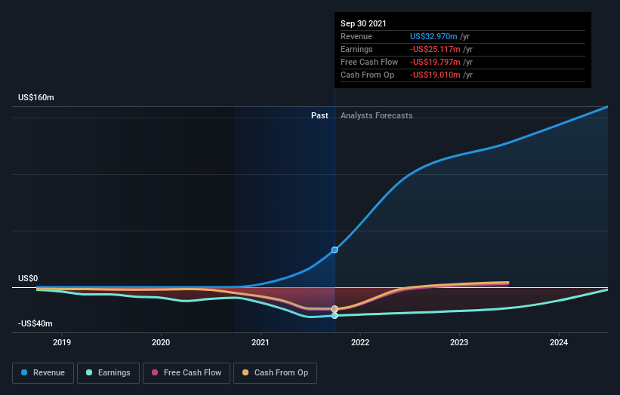Click the US$0 y-axis label
This screenshot has width=620, height=395.
point(28,279)
